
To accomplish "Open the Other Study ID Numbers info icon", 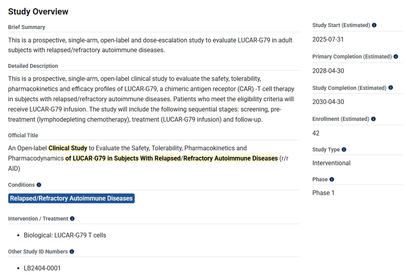I will click(72, 252).
